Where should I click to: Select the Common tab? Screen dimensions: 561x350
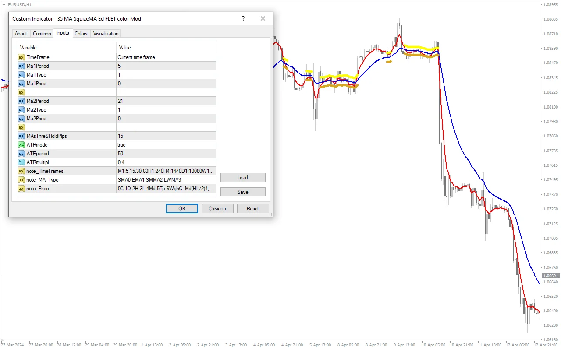coord(42,33)
